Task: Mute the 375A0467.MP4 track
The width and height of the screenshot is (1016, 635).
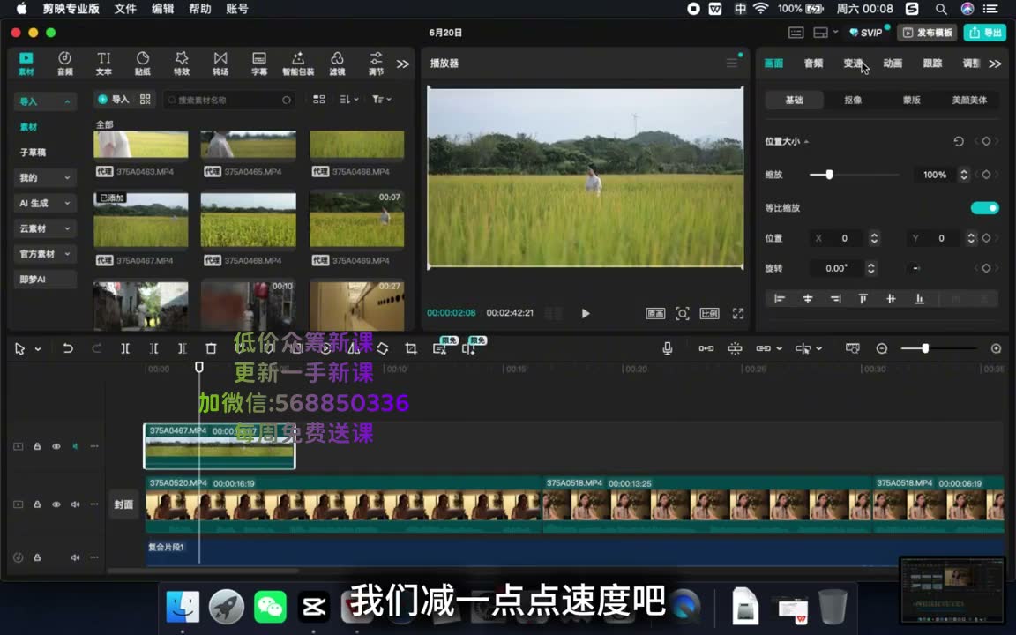Action: (x=75, y=446)
